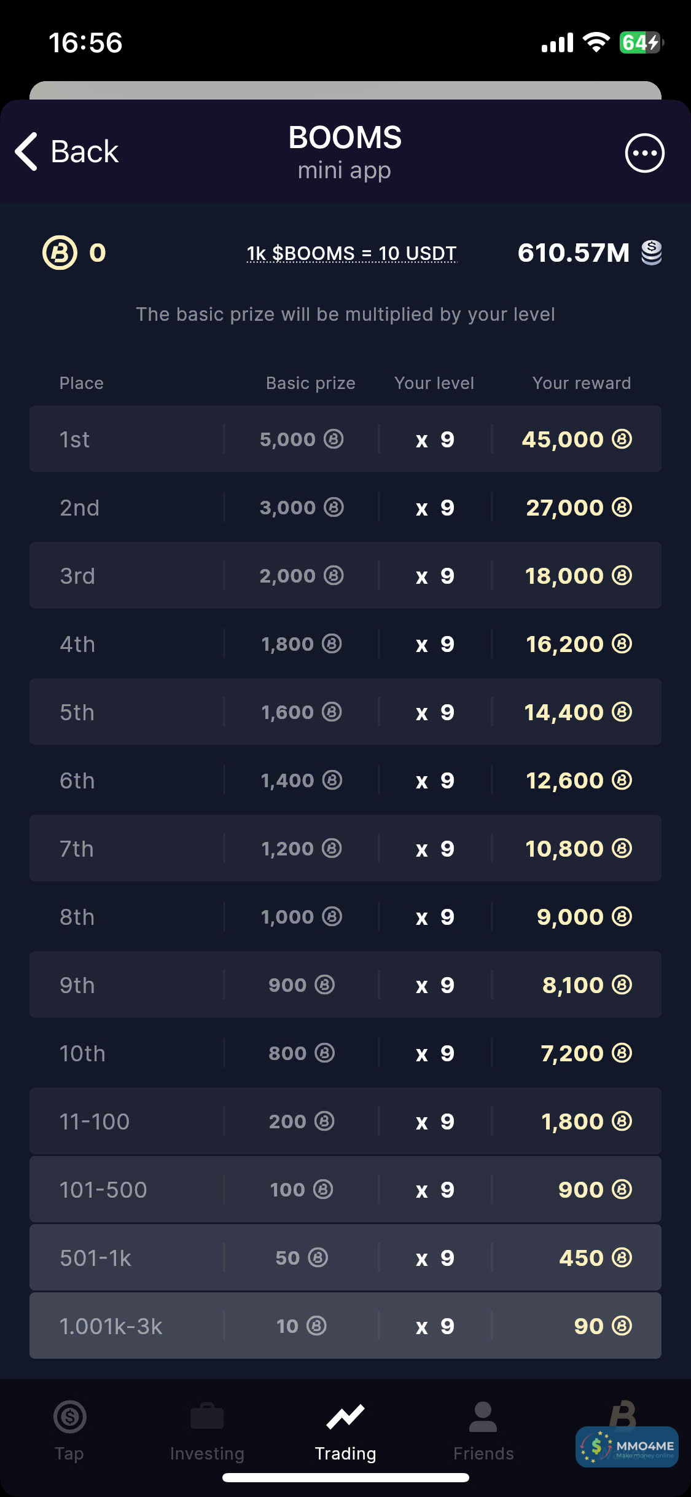Image resolution: width=691 pixels, height=1497 pixels.
Task: Tap the Friends person icon
Action: click(x=483, y=1416)
